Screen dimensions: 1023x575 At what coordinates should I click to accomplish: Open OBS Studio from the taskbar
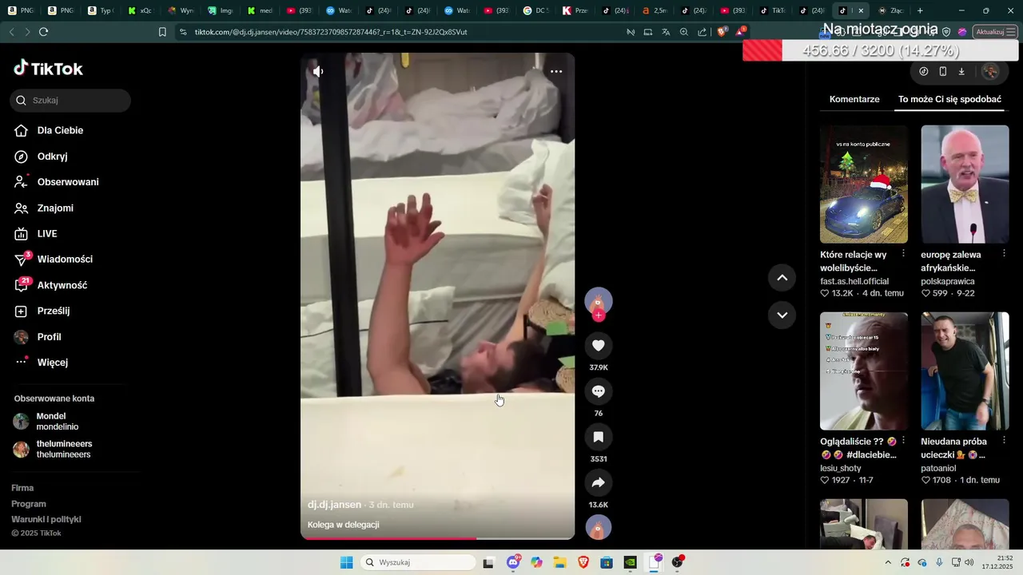[x=678, y=562]
